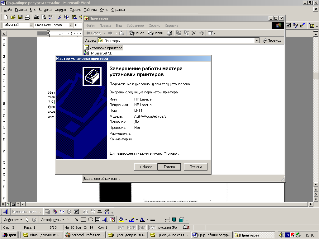Click the WordArt alignment lines icon
This screenshot has width=319, height=239.
99,212
